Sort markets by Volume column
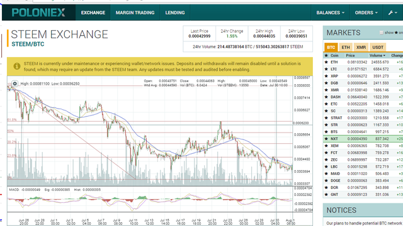 (x=377, y=55)
